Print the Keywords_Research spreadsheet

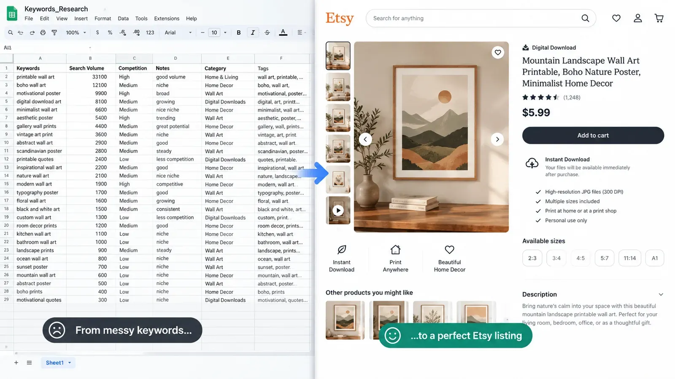coord(43,32)
